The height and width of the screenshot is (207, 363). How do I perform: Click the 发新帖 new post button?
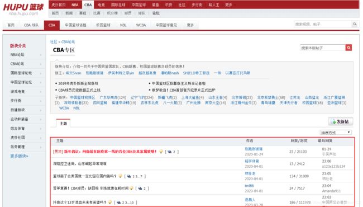[341, 121]
